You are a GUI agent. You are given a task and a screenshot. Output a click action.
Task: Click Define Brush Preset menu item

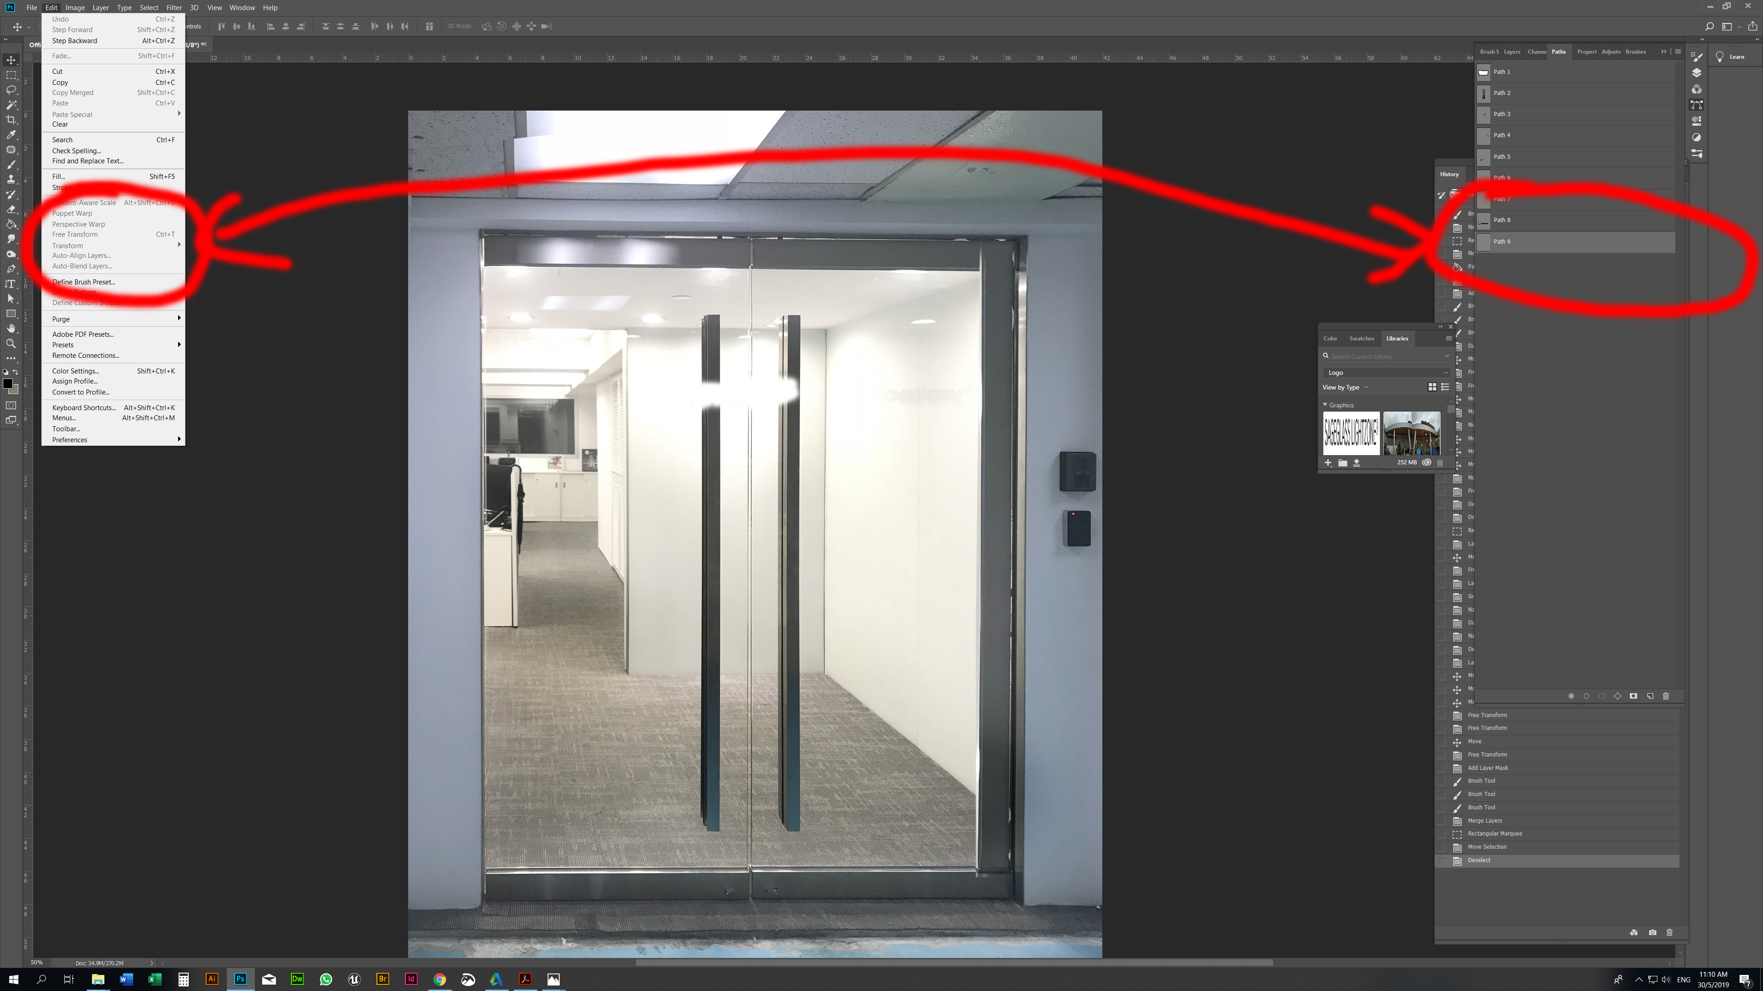coord(84,282)
